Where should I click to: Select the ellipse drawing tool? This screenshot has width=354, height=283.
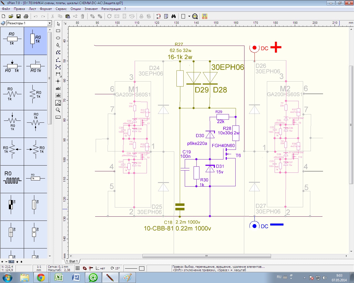[58, 38]
